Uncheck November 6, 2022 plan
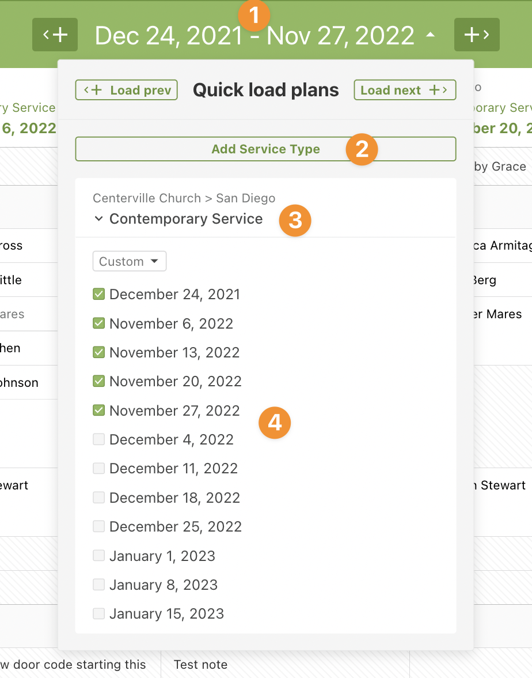 point(99,323)
